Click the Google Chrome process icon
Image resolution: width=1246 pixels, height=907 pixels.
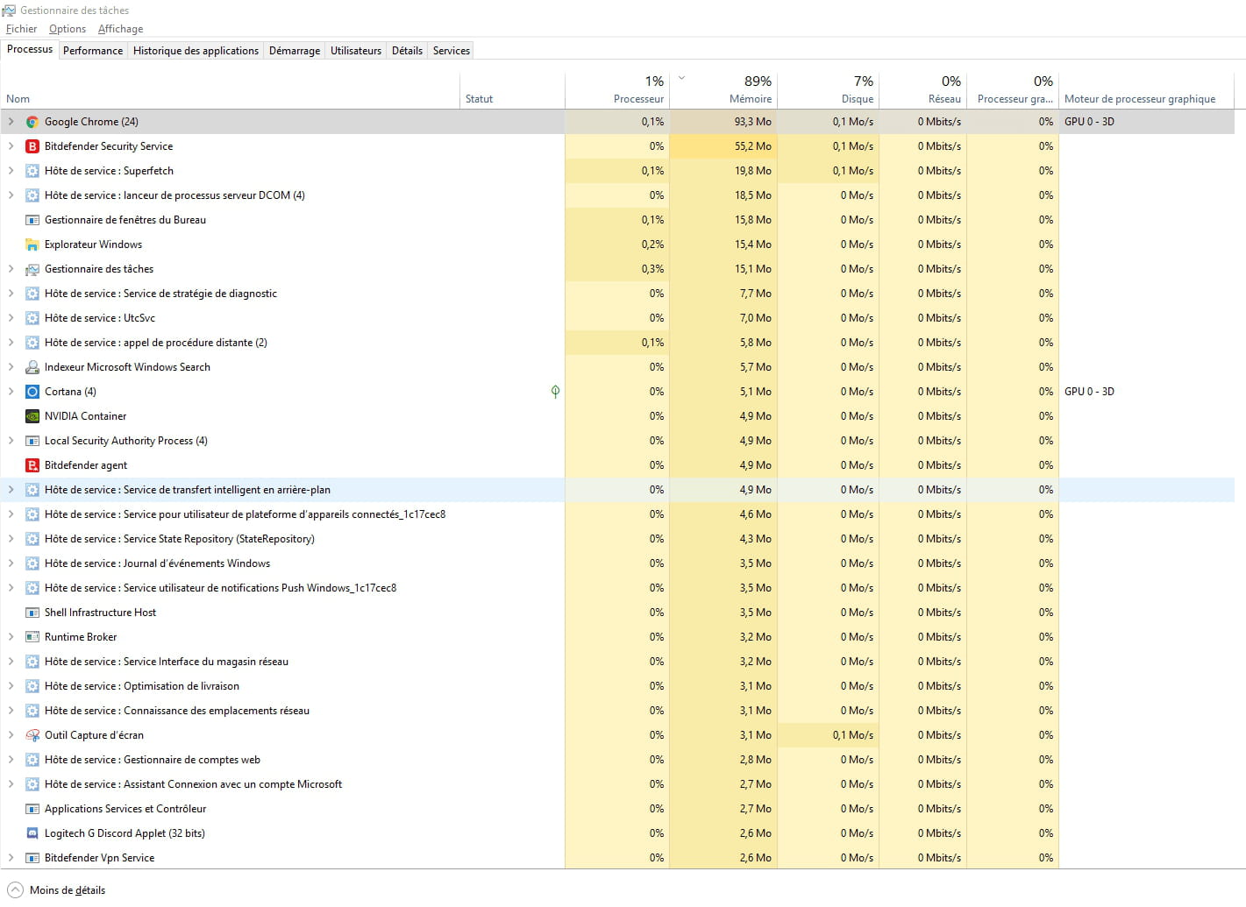pyautogui.click(x=32, y=122)
